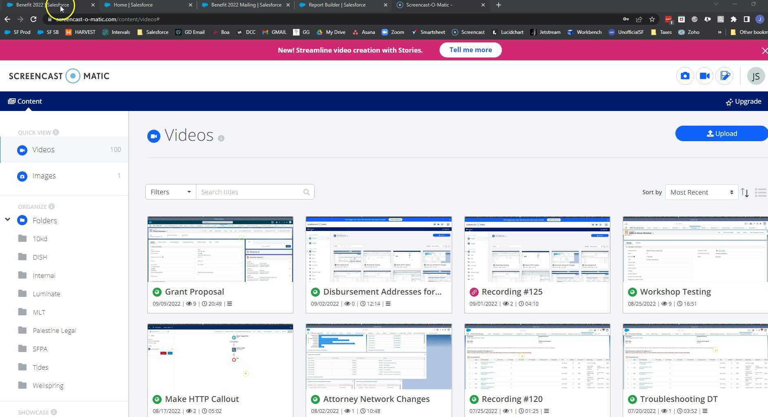Launch the video recorder camcorder icon
768x417 pixels.
(704, 76)
